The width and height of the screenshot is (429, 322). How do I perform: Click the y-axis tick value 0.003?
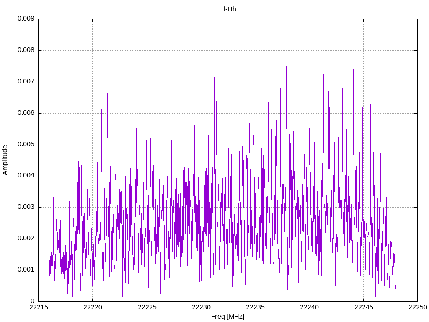coord(26,207)
